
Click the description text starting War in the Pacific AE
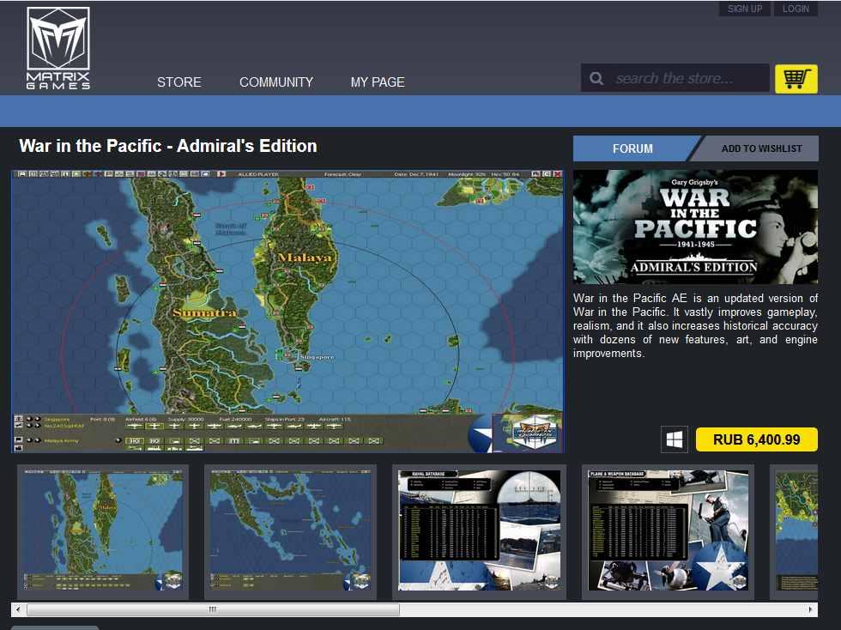[x=695, y=326]
